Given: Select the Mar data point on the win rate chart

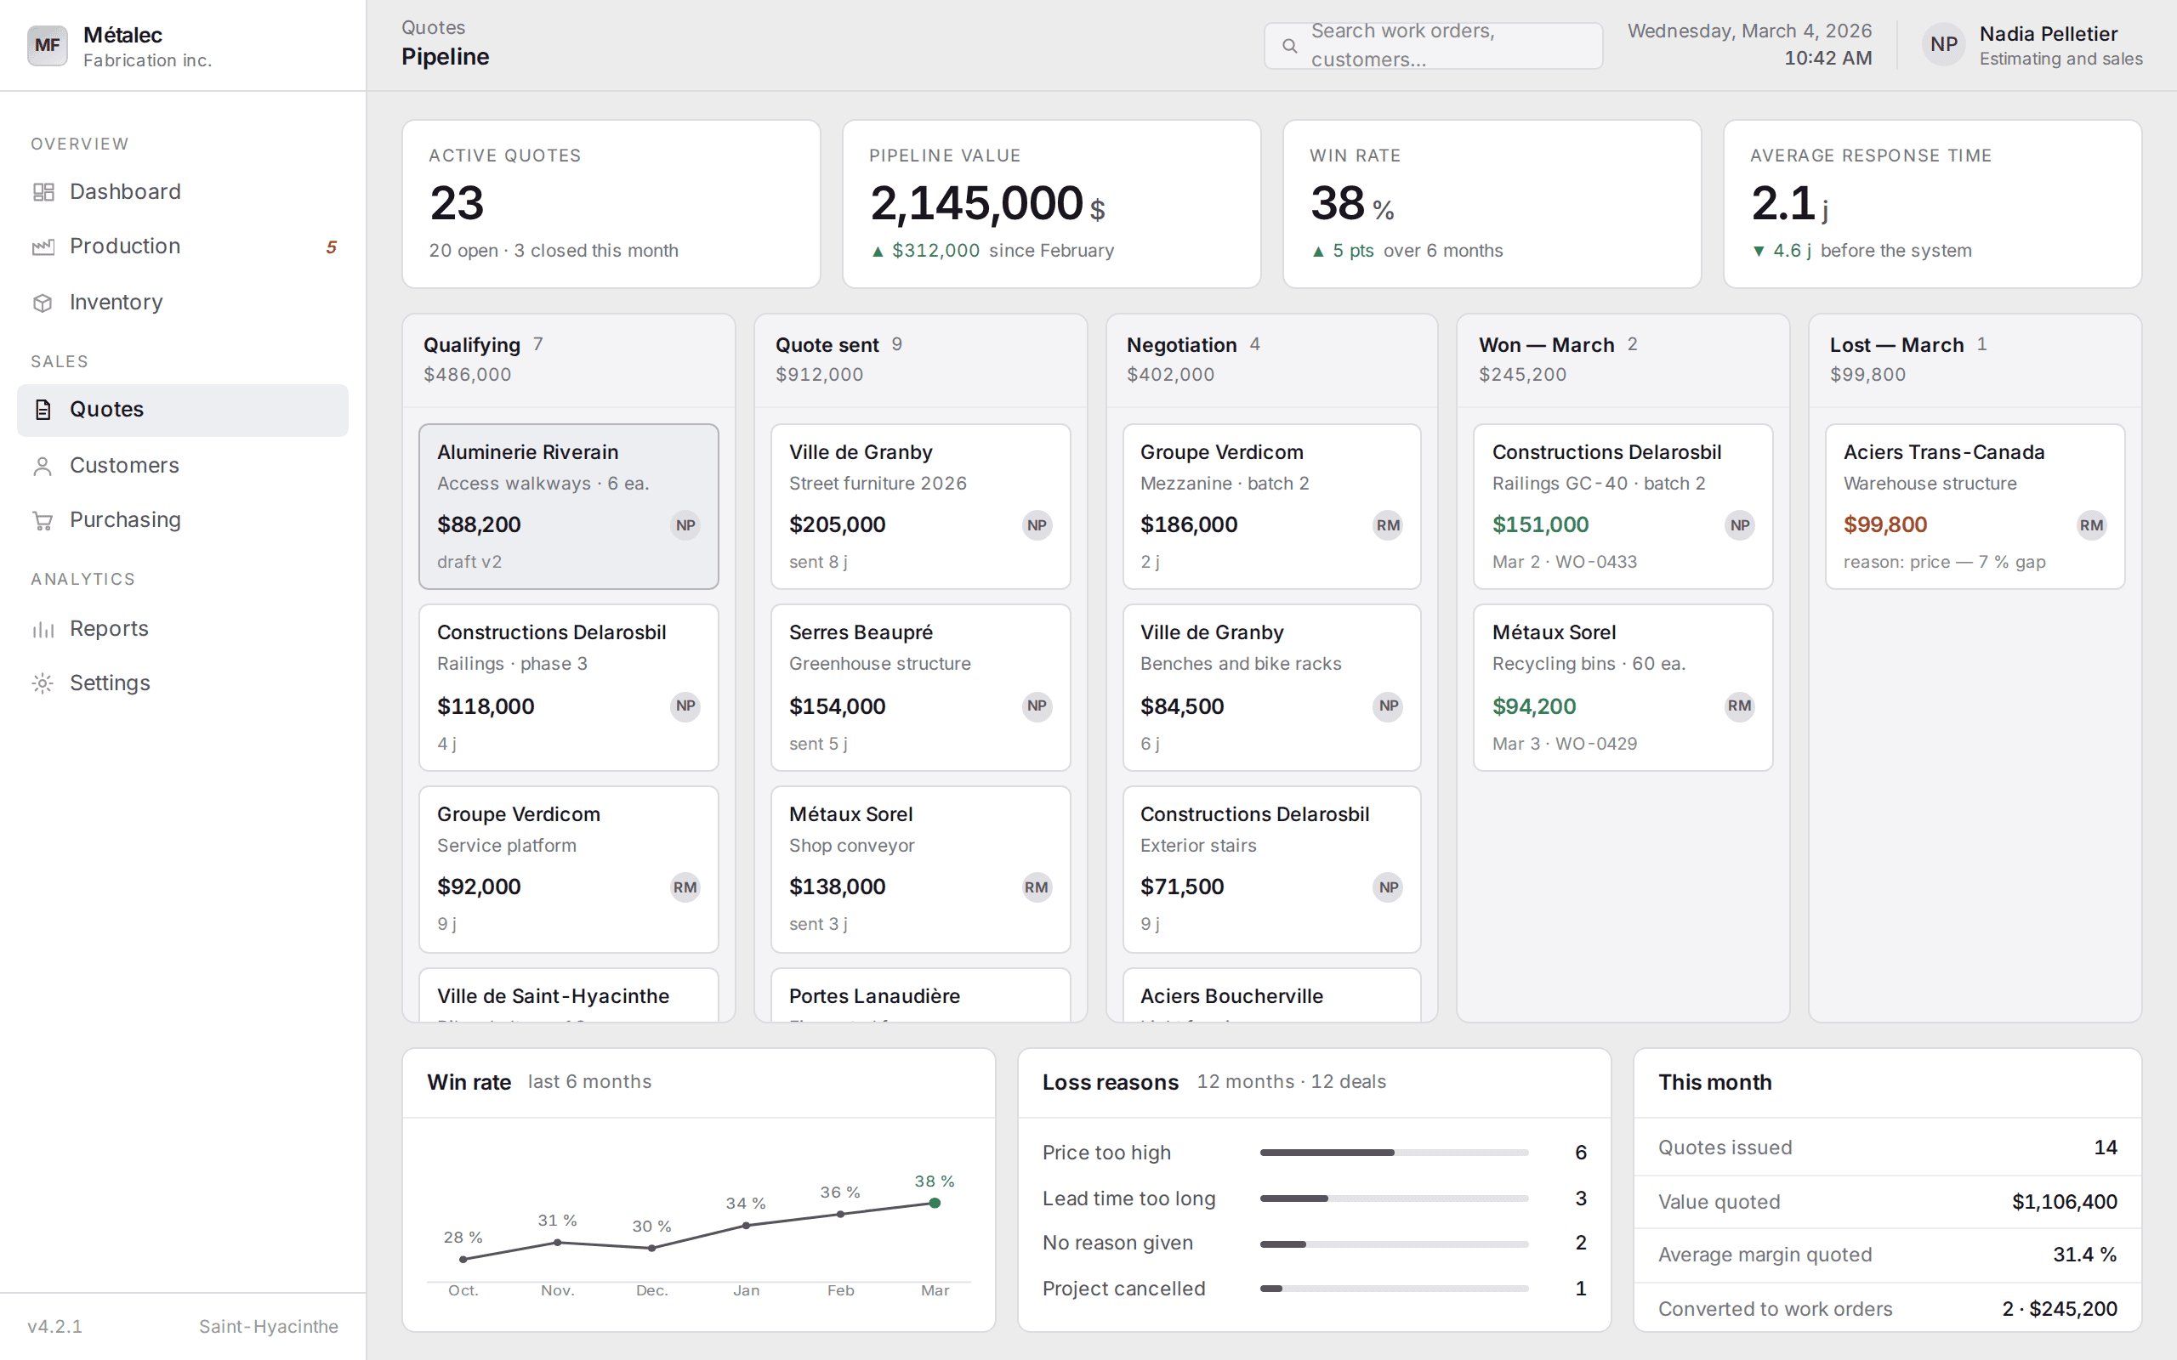Looking at the screenshot, I should pyautogui.click(x=935, y=1203).
